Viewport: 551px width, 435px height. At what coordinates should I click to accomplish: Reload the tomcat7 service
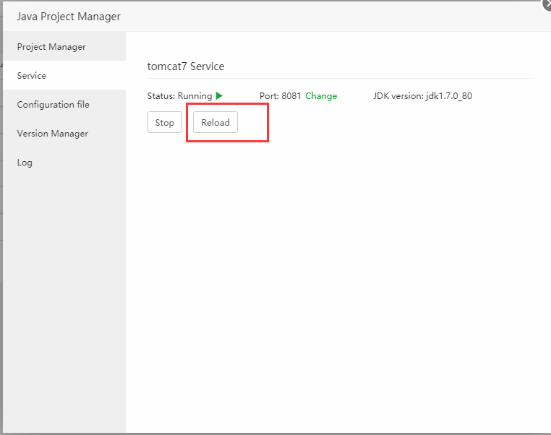pyautogui.click(x=215, y=122)
